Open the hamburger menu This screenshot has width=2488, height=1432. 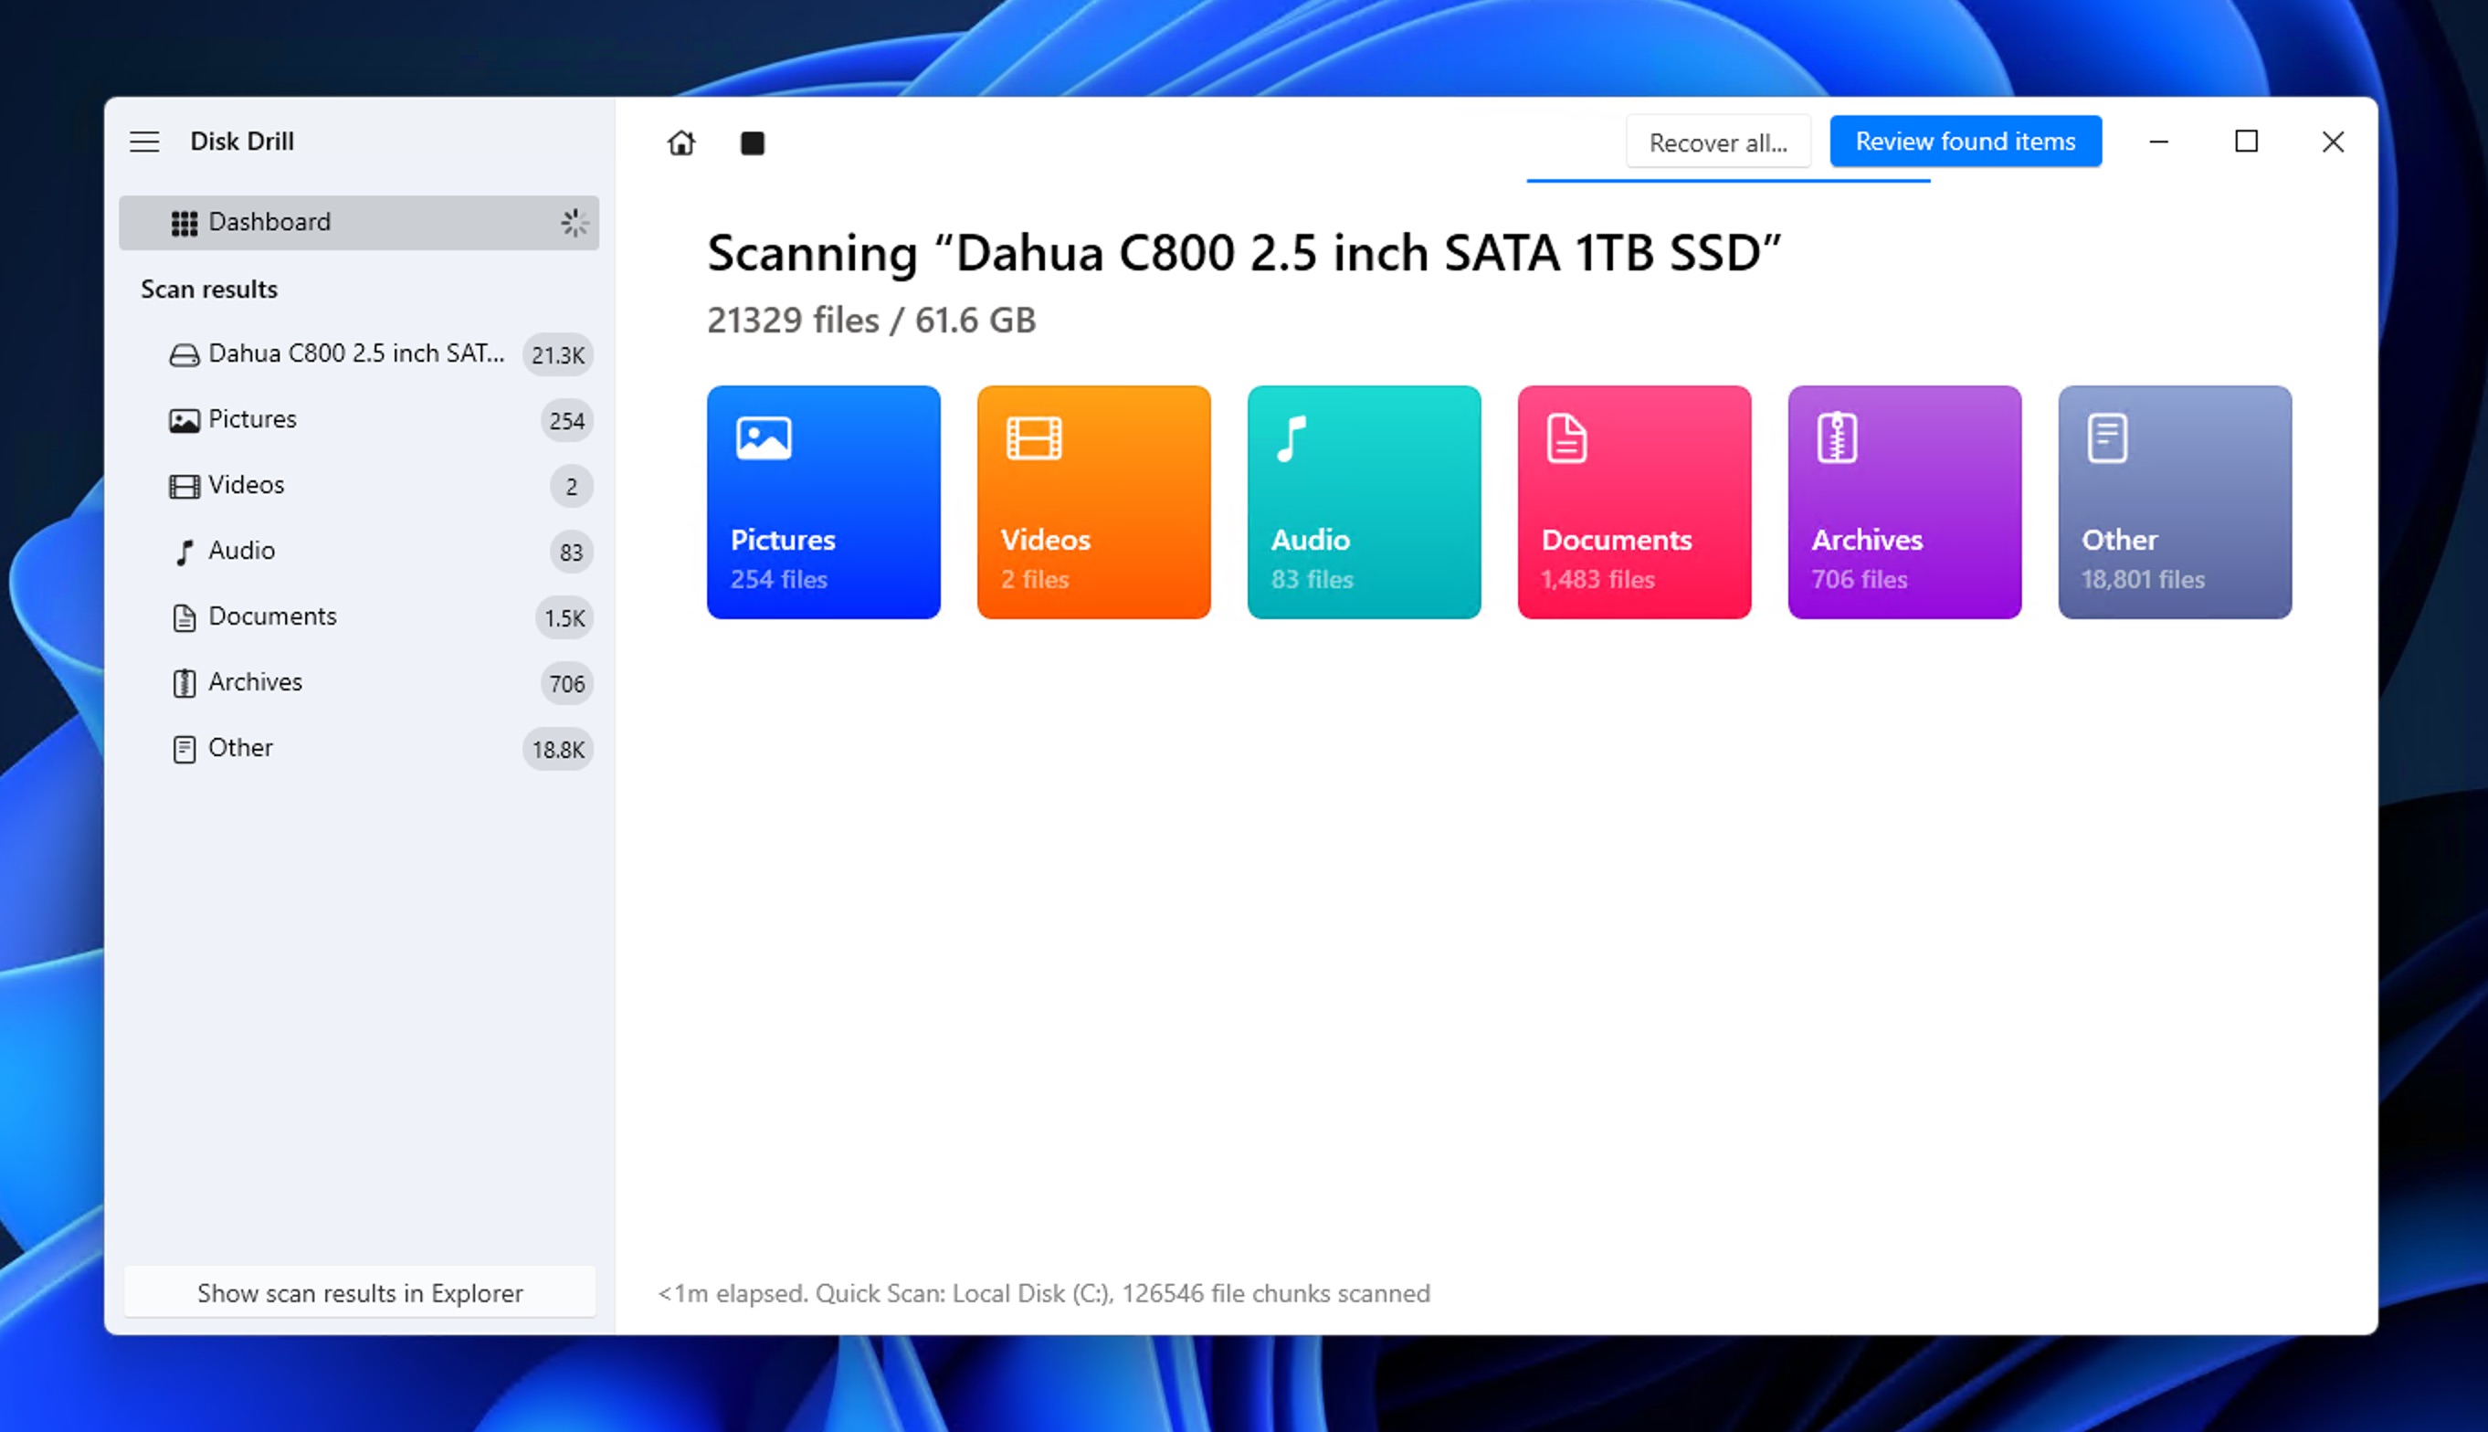[x=144, y=142]
